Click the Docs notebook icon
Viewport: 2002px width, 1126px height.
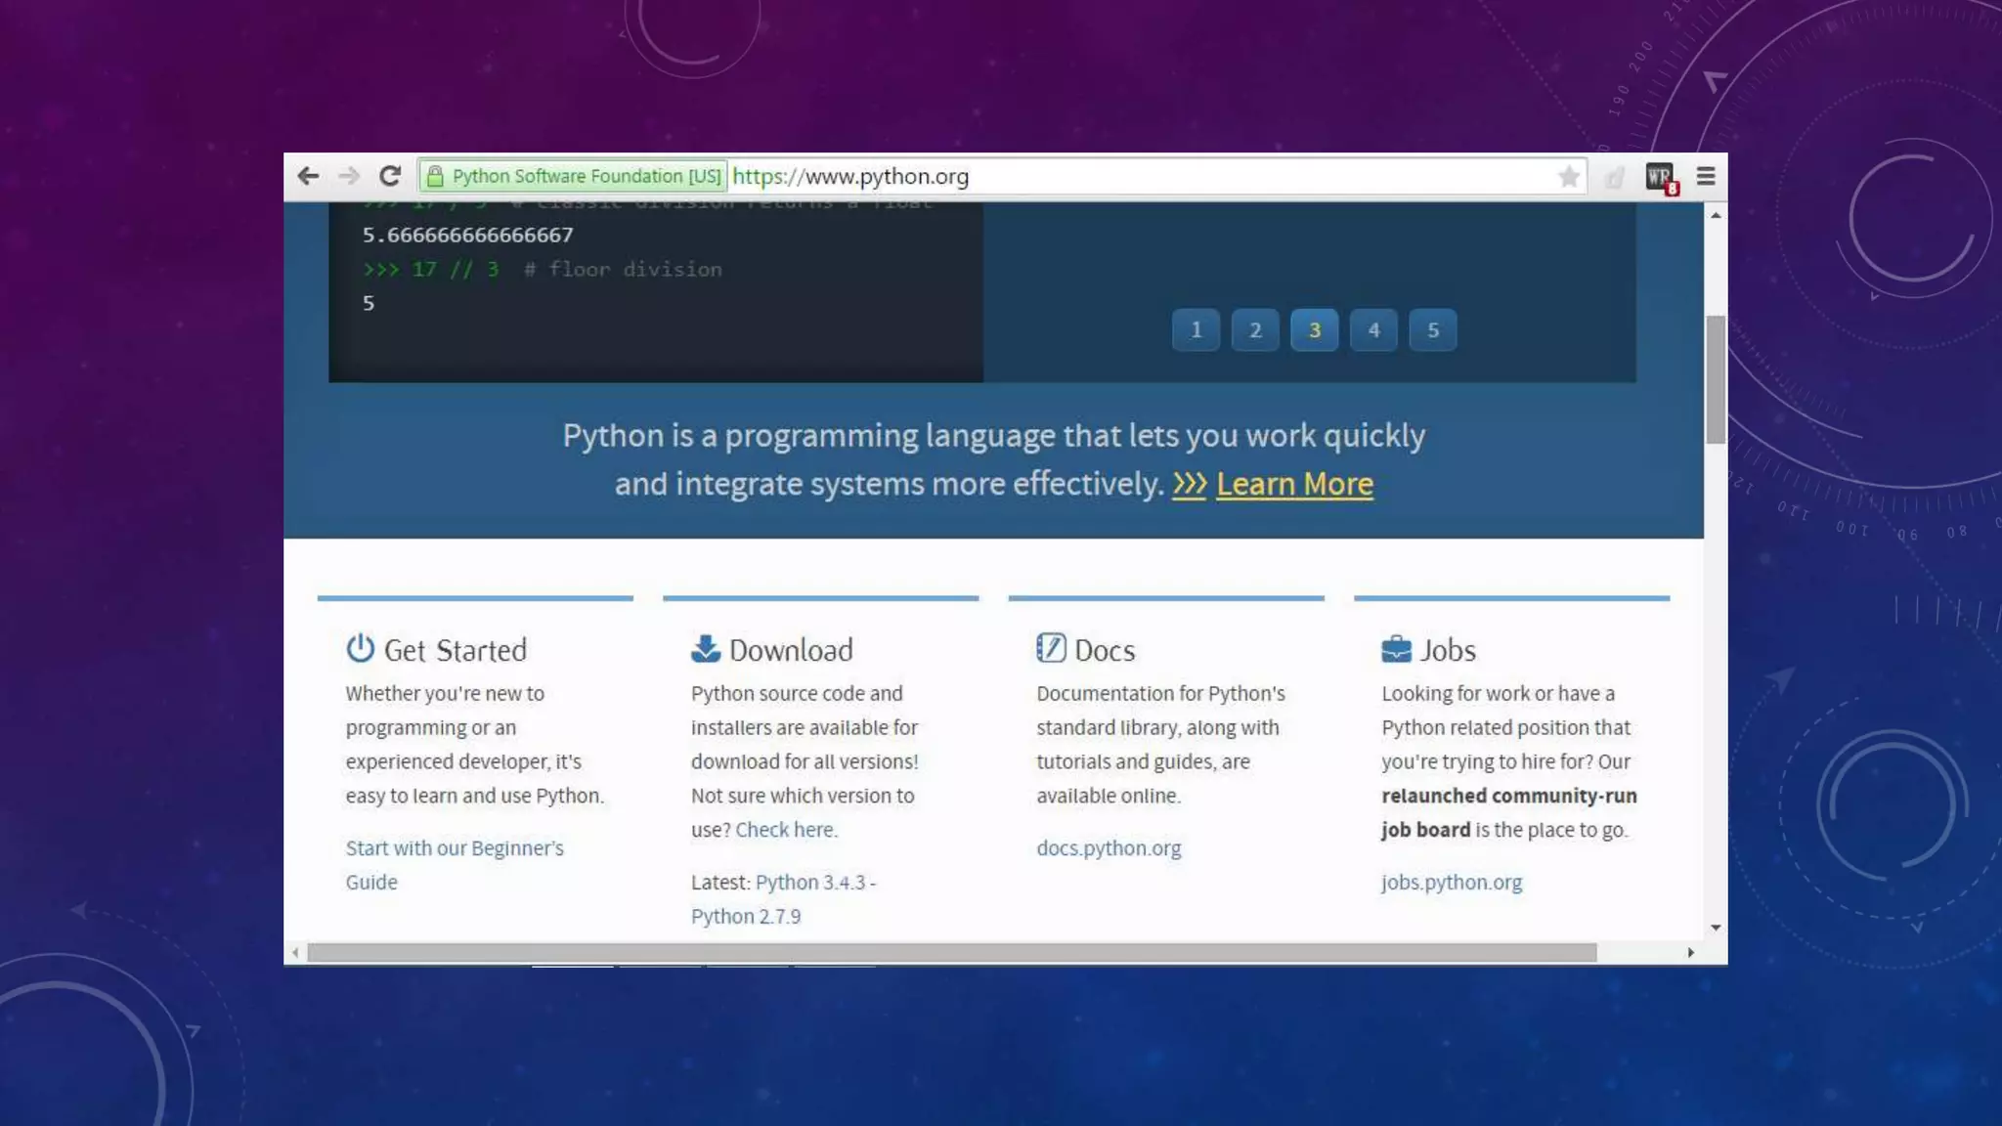coord(1051,648)
